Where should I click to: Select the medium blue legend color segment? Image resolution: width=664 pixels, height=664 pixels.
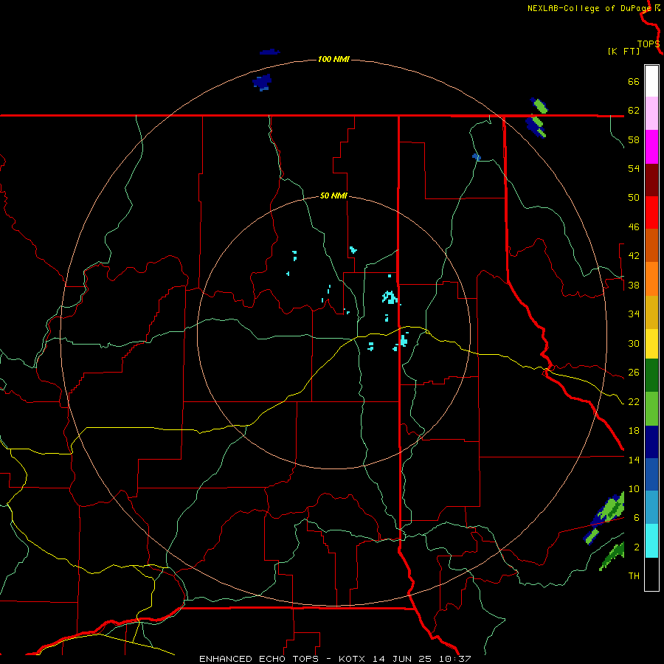(651, 474)
